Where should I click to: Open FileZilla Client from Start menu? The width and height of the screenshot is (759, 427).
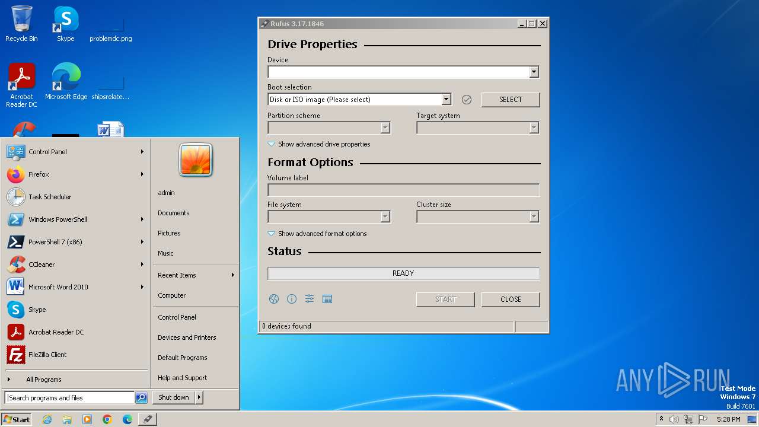(x=76, y=355)
